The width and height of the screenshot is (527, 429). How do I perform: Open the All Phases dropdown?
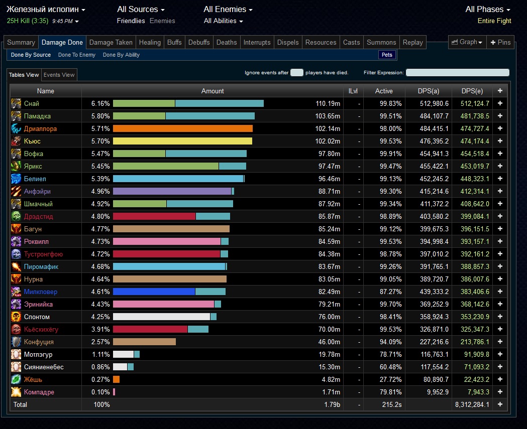[x=488, y=10]
